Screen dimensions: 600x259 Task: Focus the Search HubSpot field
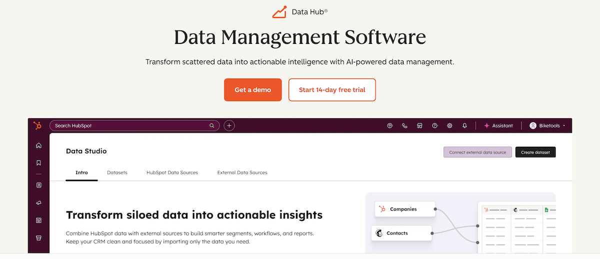[x=130, y=126]
